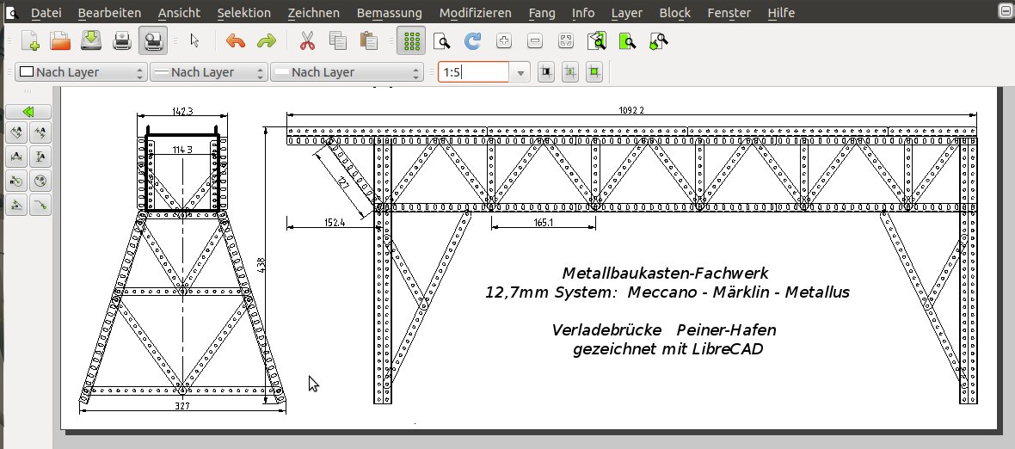
Task: Select the angular dimension tool
Action: point(16,205)
